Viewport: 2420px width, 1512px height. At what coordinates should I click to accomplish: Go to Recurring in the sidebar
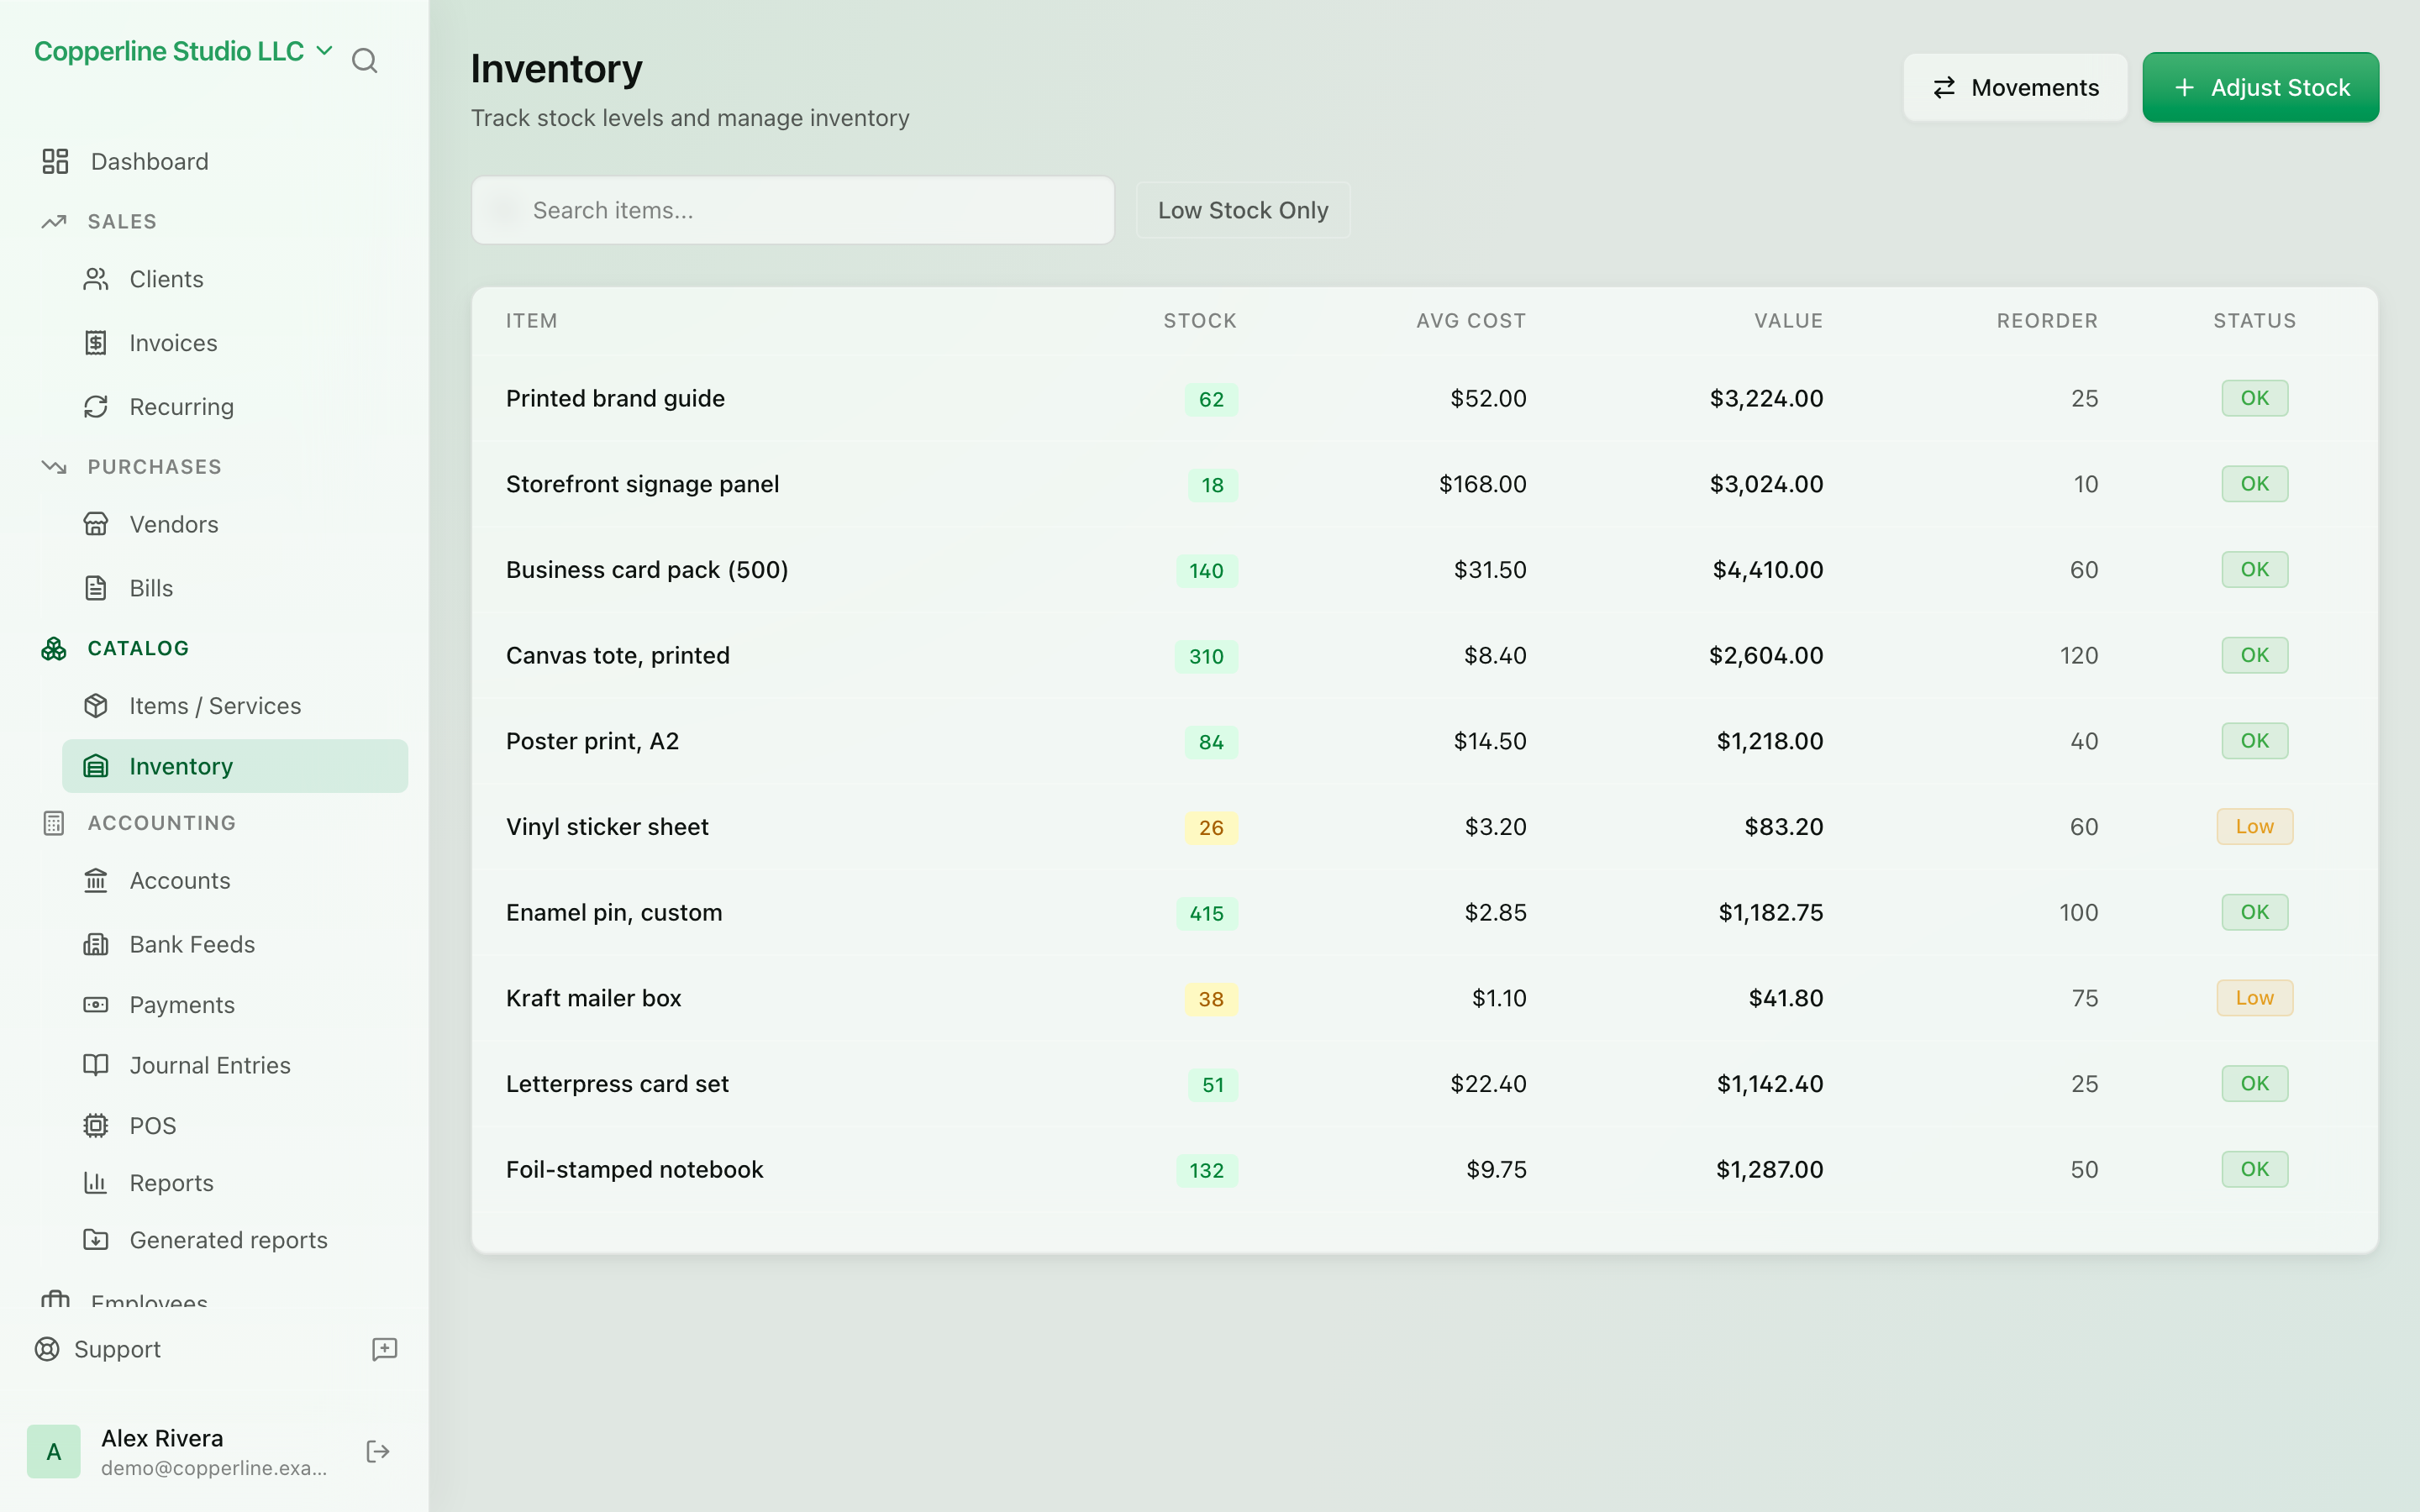pos(181,407)
